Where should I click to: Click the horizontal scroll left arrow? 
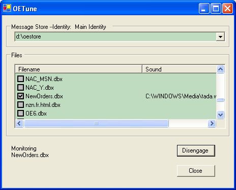[x=19, y=124]
